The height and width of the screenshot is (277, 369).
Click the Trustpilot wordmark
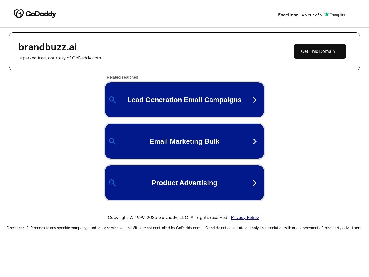pos(337,15)
